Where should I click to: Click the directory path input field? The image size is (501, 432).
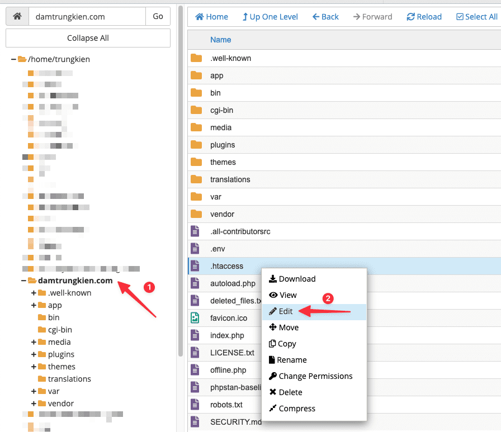87,17
